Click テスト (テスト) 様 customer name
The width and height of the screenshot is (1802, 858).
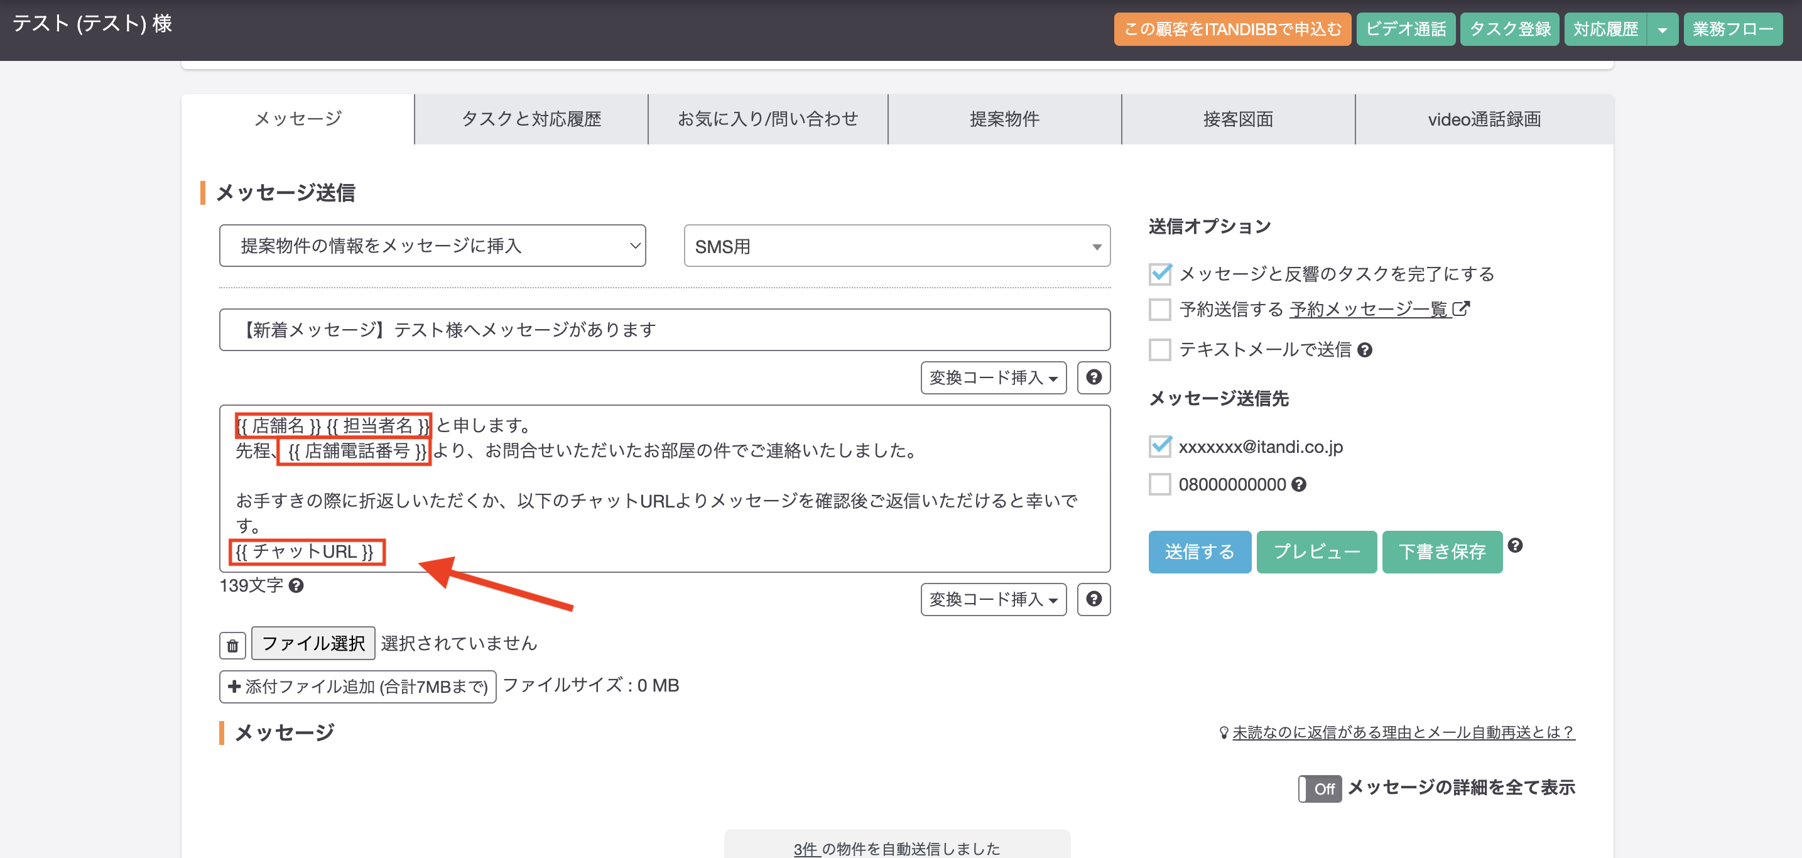point(92,24)
